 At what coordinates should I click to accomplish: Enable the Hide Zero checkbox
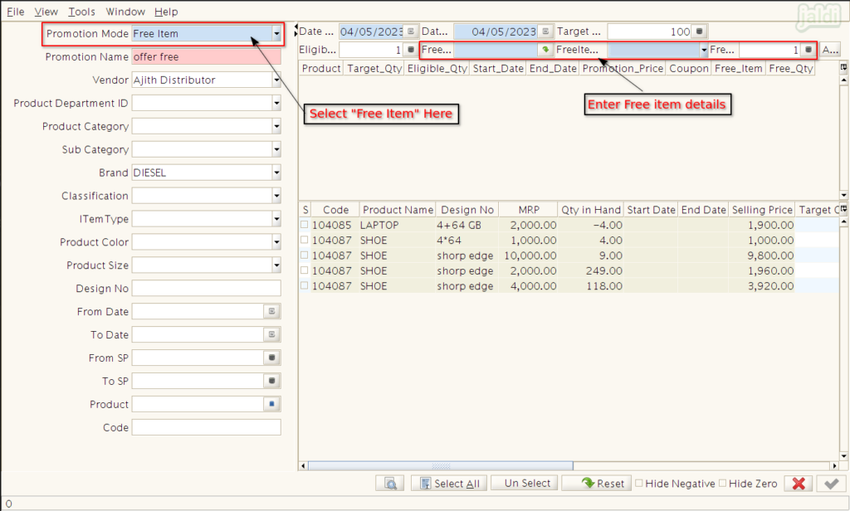point(723,483)
